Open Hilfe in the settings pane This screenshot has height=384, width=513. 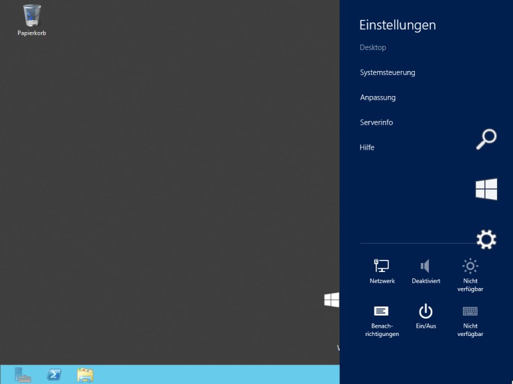tap(367, 148)
